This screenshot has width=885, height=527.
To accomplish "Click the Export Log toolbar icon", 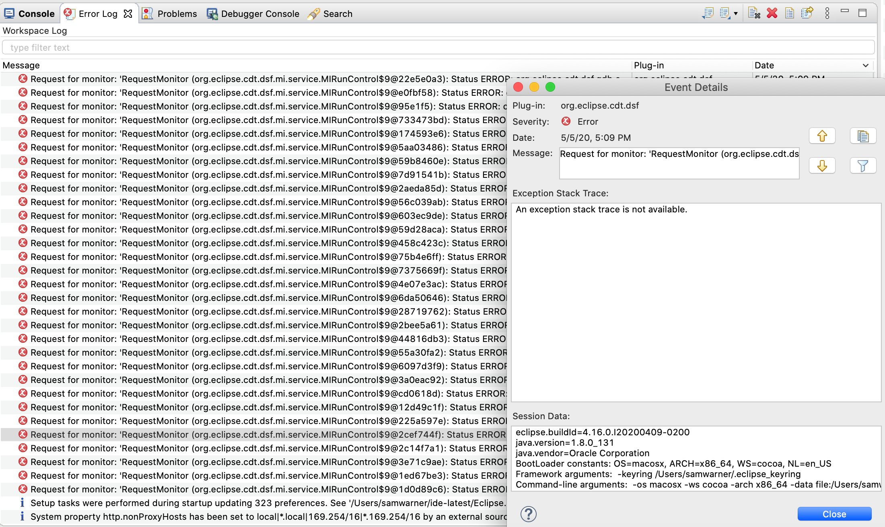I will click(708, 13).
